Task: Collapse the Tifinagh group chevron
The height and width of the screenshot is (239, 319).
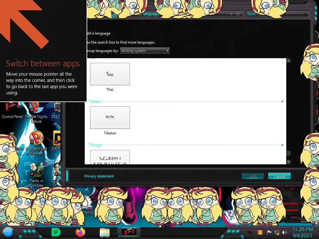Action: [282, 145]
